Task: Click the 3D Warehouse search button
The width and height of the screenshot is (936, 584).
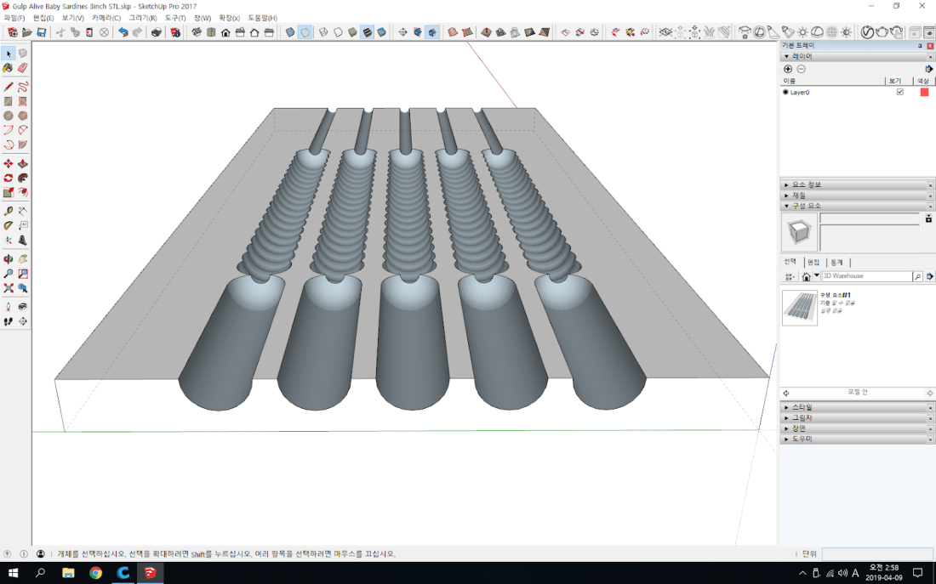Action: point(917,276)
